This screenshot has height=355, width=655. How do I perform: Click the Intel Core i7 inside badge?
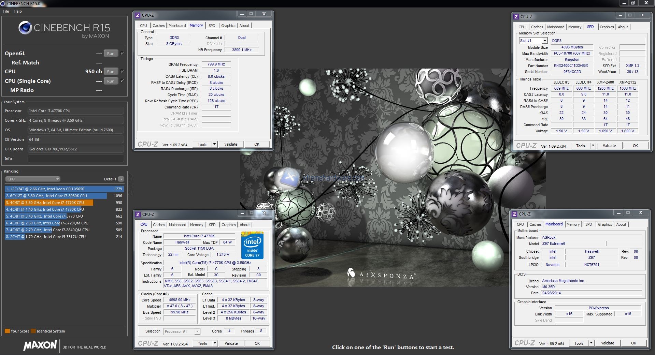[252, 245]
